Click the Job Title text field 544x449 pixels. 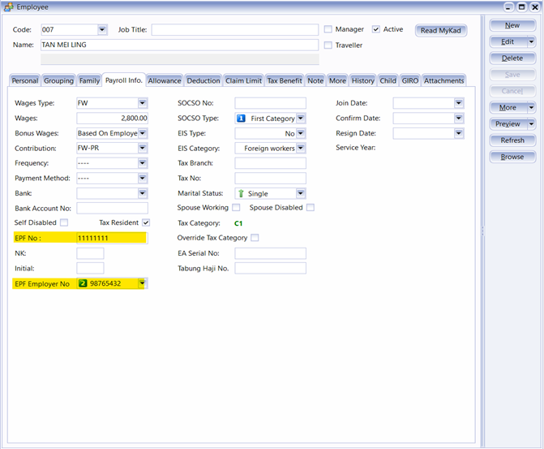click(234, 30)
